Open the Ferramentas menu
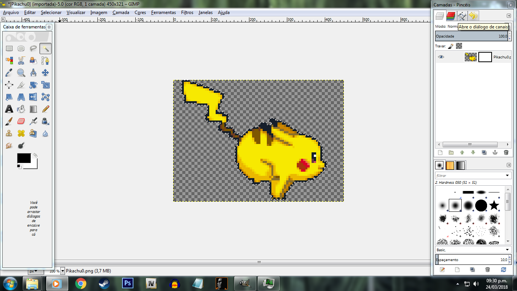This screenshot has height=291, width=517. click(163, 13)
